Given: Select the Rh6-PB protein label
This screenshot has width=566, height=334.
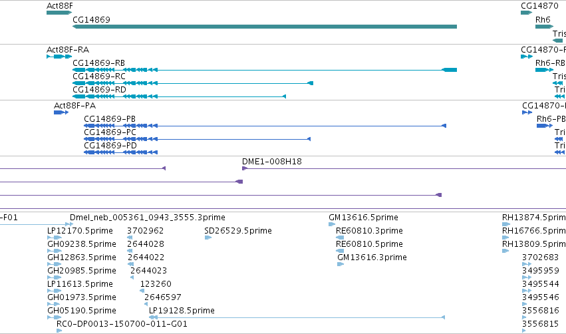Looking at the screenshot, I should pos(551,119).
